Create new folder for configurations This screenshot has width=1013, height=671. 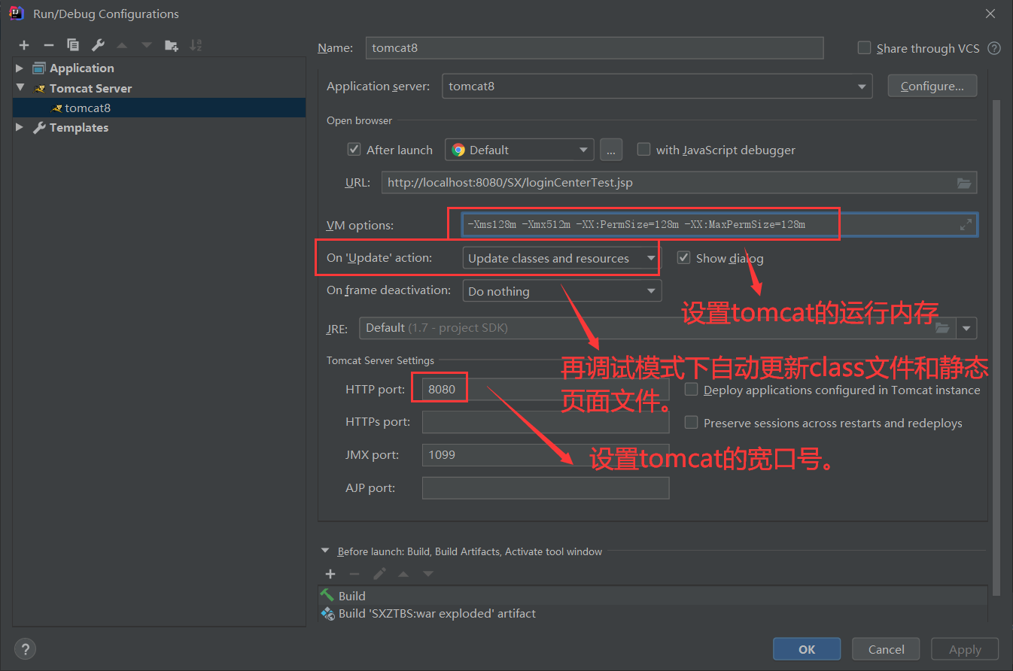click(172, 45)
